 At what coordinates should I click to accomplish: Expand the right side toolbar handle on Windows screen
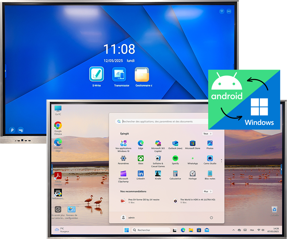click(x=281, y=169)
